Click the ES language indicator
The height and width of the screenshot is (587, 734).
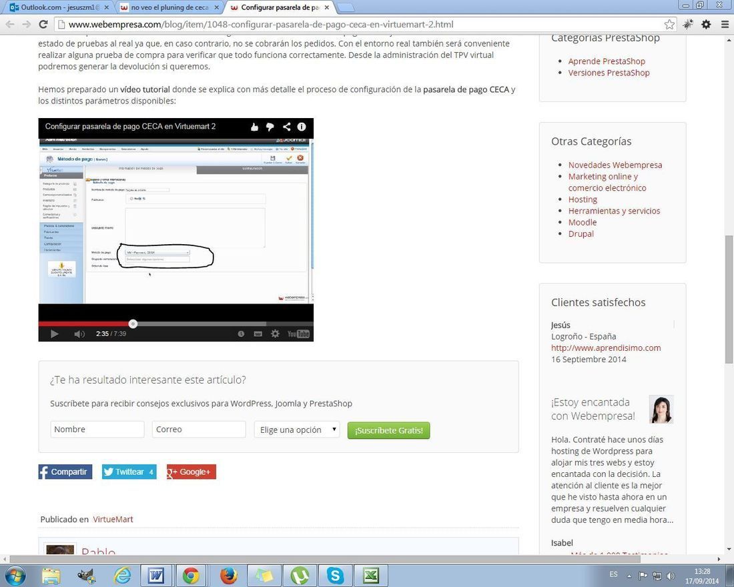click(x=613, y=574)
